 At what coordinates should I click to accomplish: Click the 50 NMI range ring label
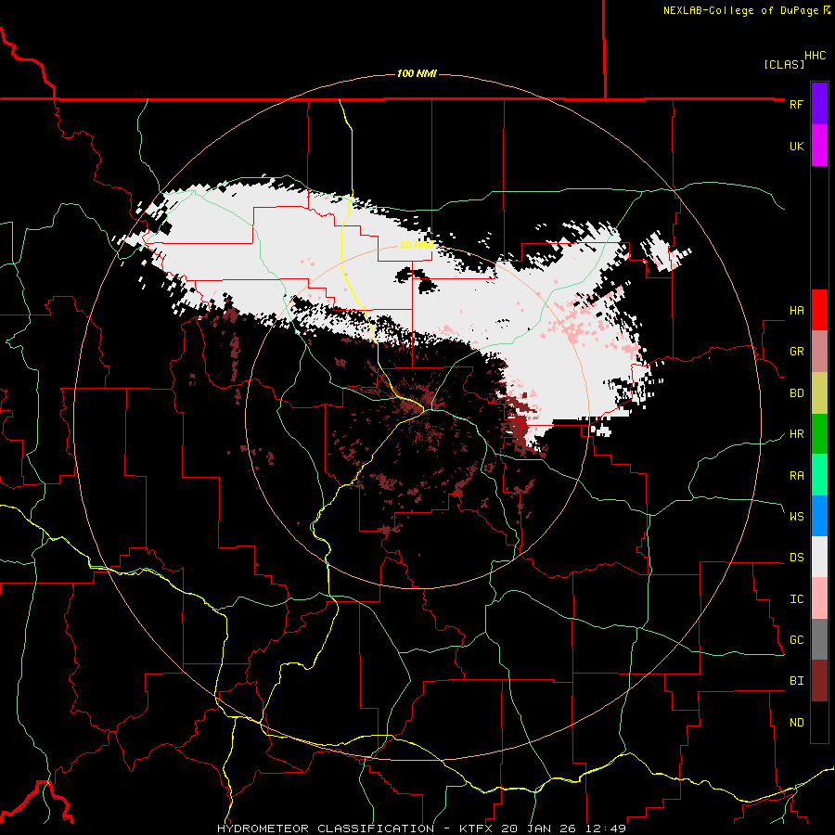(x=417, y=245)
